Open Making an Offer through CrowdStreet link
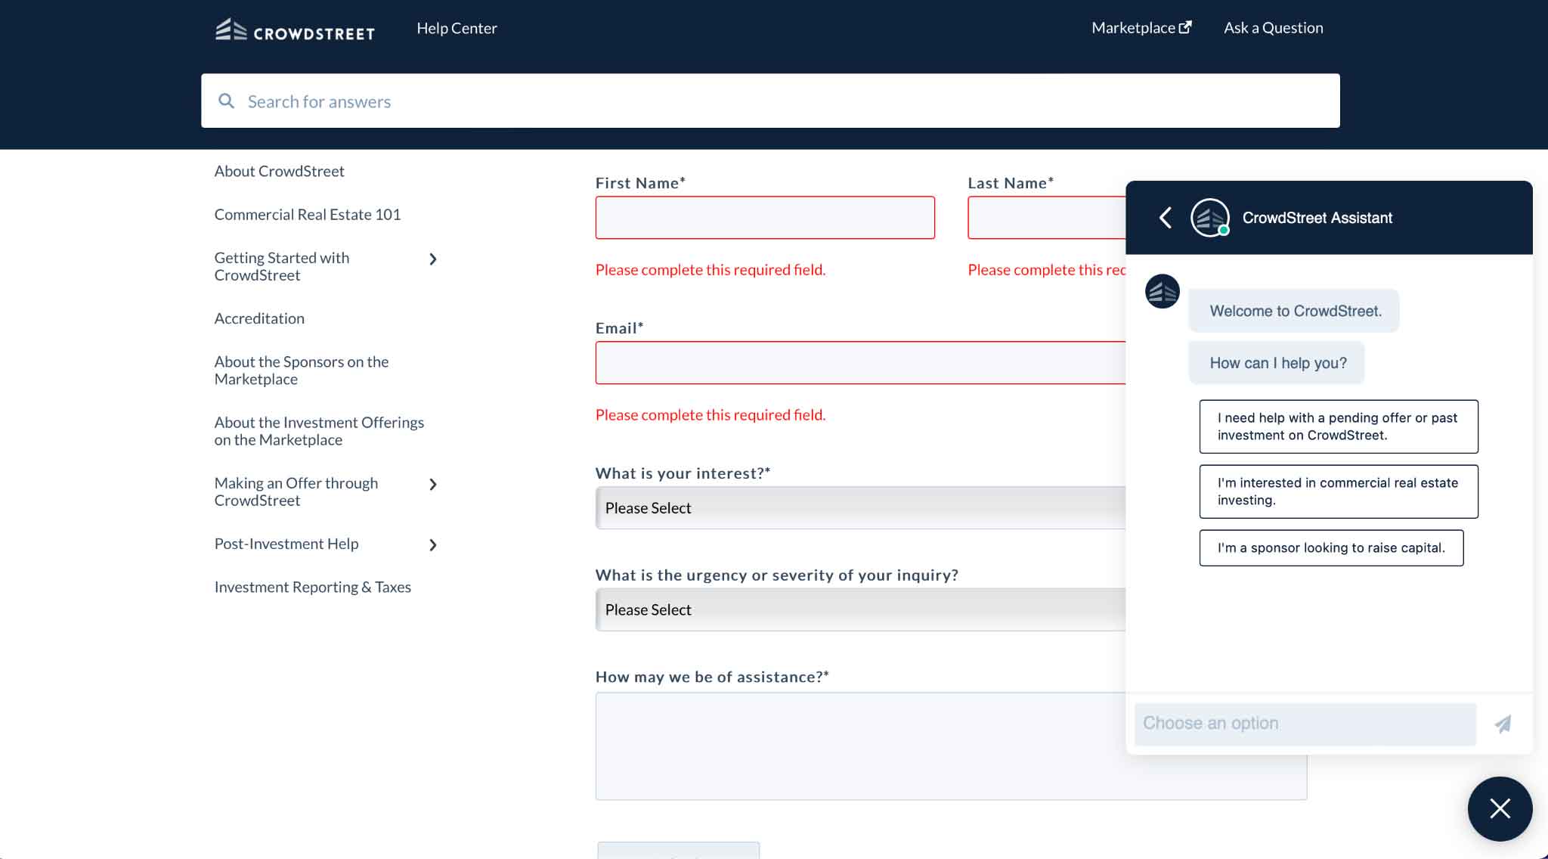Screen dimensions: 1548x859 pyautogui.click(x=296, y=492)
